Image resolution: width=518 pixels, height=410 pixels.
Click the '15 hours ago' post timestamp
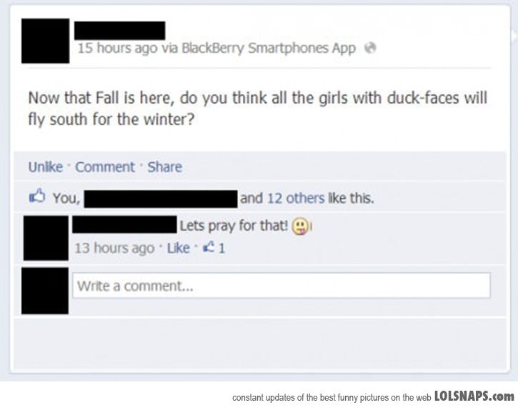point(117,49)
